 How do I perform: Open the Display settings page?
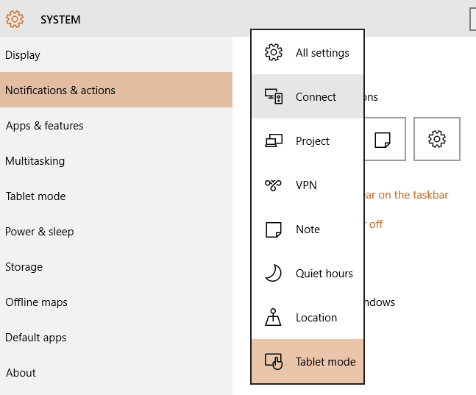[23, 55]
